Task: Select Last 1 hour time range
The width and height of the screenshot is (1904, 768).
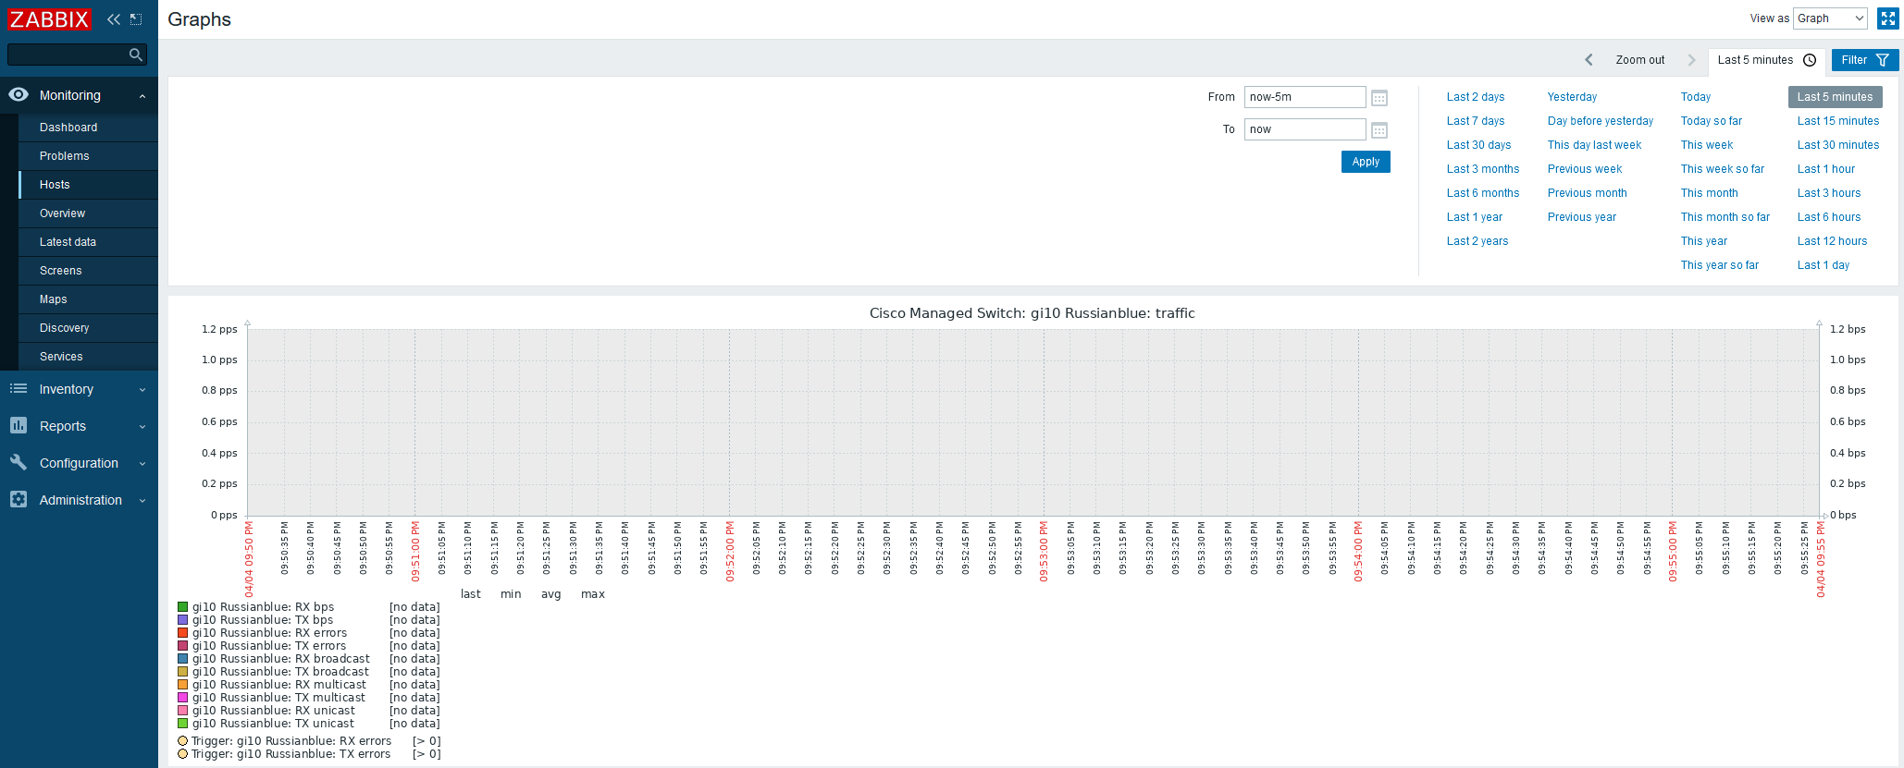Action: 1825,169
